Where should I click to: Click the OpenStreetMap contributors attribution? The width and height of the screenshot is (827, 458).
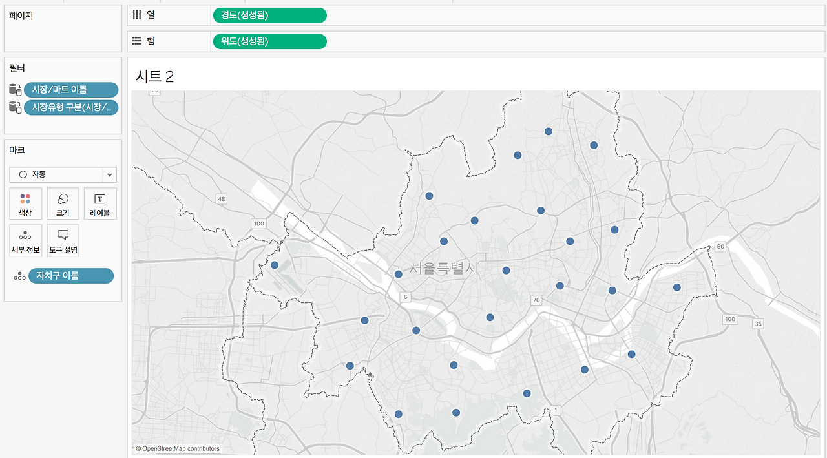point(178,448)
